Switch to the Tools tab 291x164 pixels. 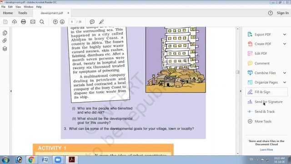tap(22, 13)
